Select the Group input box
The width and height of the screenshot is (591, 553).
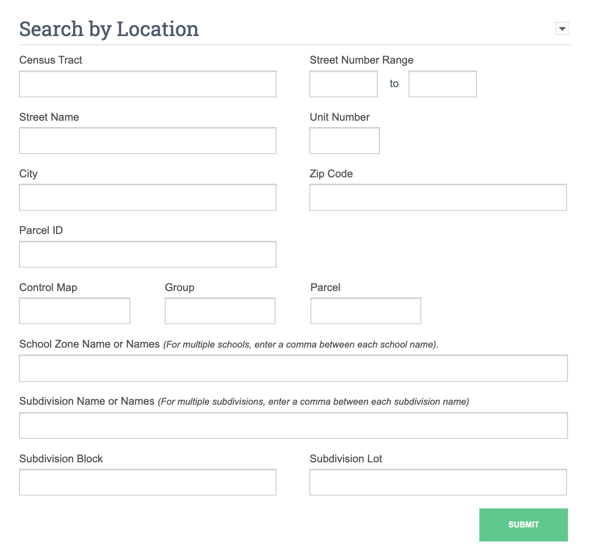[220, 311]
